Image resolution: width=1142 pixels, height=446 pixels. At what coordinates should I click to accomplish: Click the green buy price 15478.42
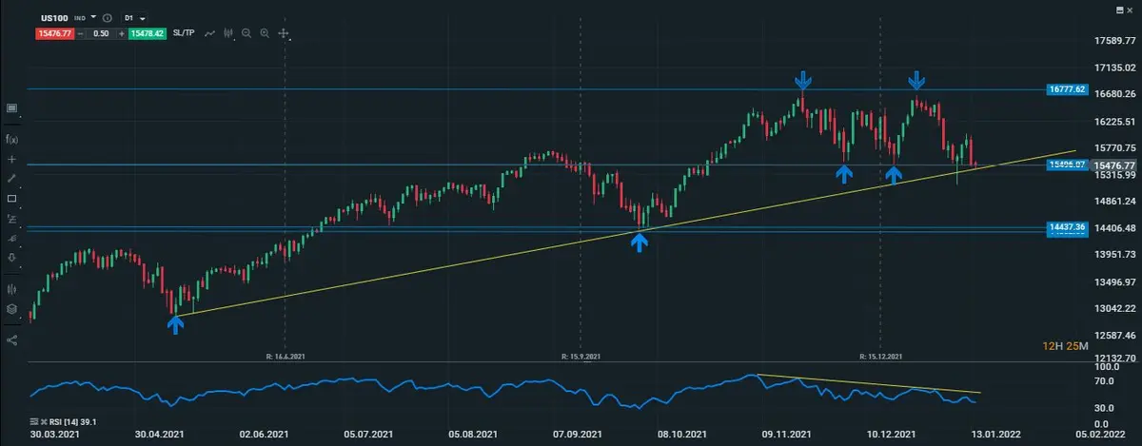(x=147, y=33)
